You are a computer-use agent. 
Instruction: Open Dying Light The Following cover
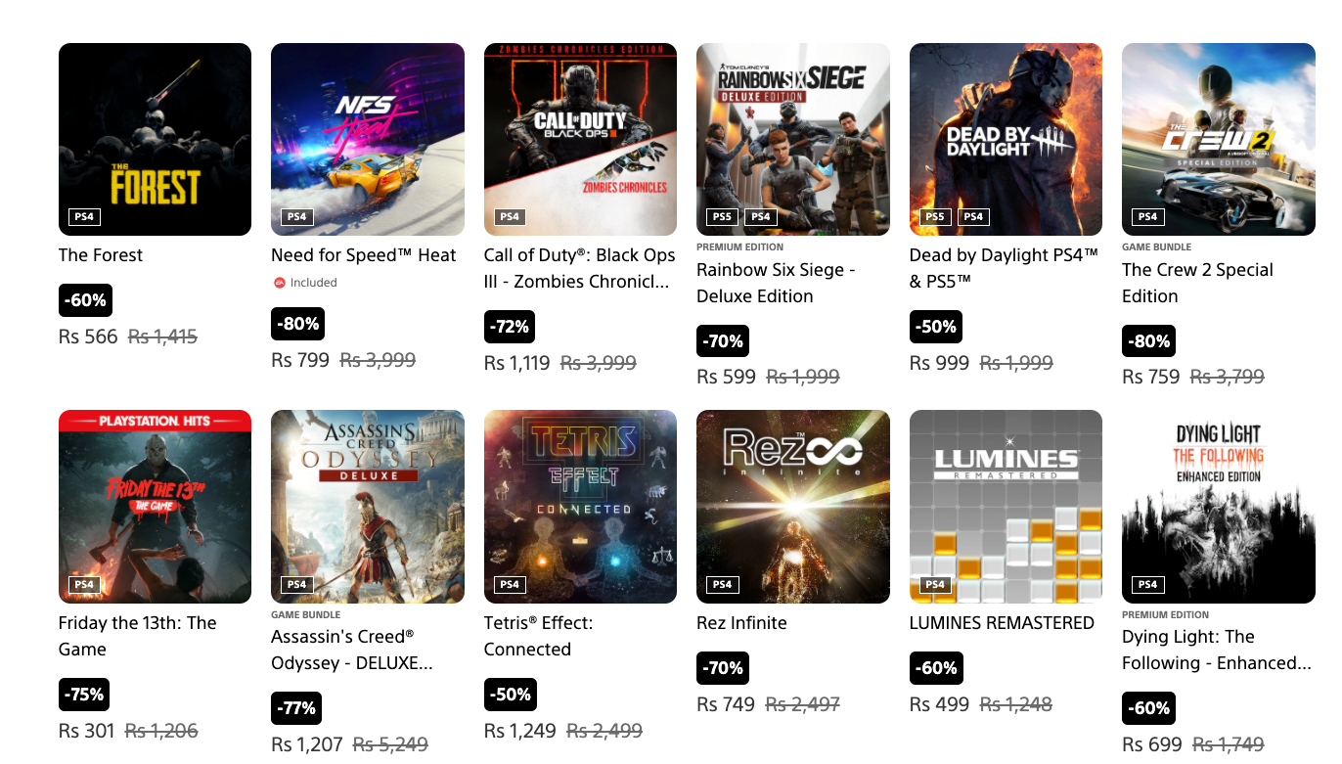click(x=1219, y=507)
